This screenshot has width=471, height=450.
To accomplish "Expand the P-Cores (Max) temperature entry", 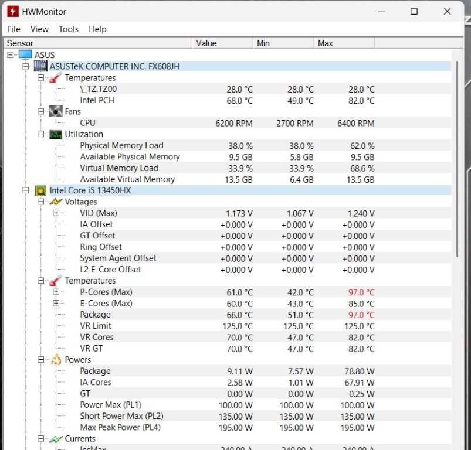I will point(56,292).
